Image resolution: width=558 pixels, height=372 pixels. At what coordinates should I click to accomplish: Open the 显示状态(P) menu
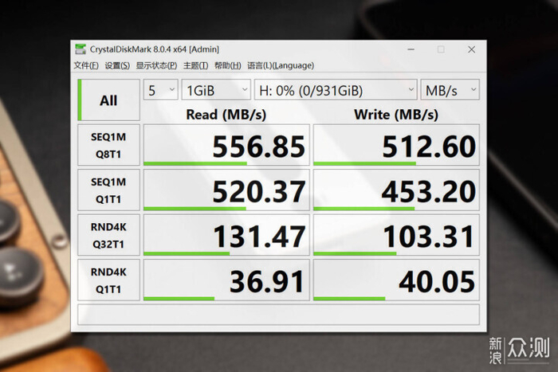[x=156, y=65]
